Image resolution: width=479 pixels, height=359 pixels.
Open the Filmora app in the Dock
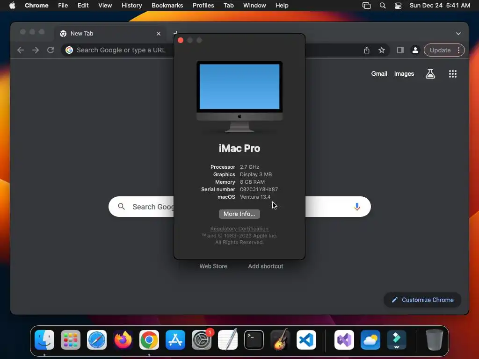pyautogui.click(x=397, y=340)
